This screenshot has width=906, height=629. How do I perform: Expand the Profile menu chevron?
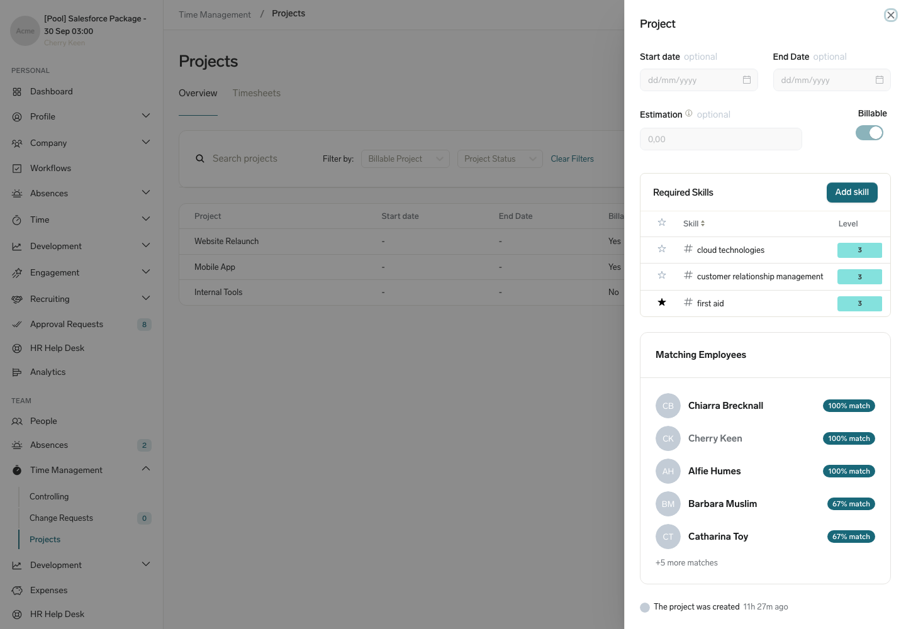(x=146, y=116)
